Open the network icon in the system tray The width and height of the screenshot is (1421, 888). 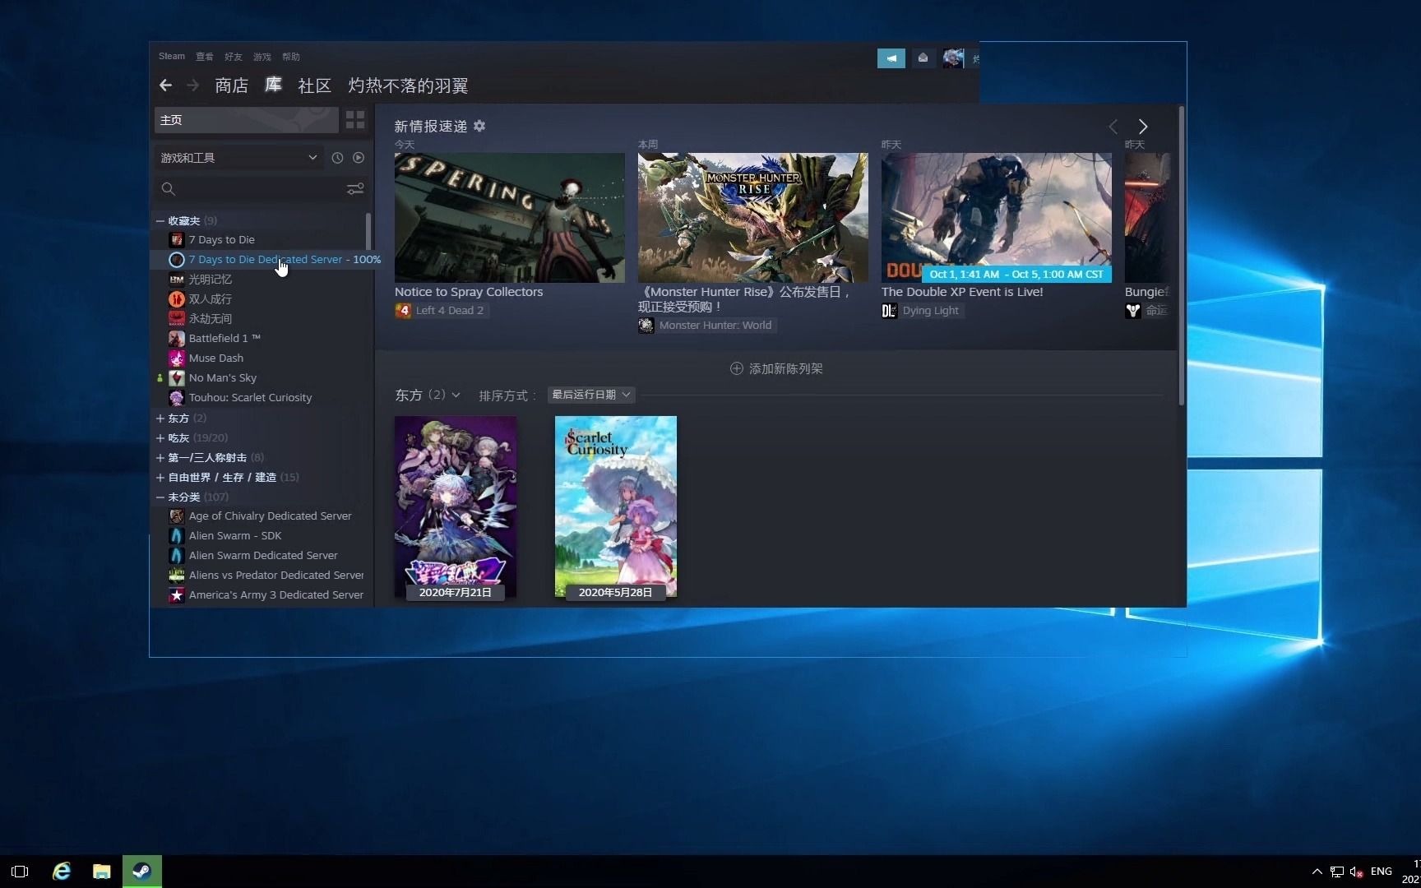click(1337, 872)
